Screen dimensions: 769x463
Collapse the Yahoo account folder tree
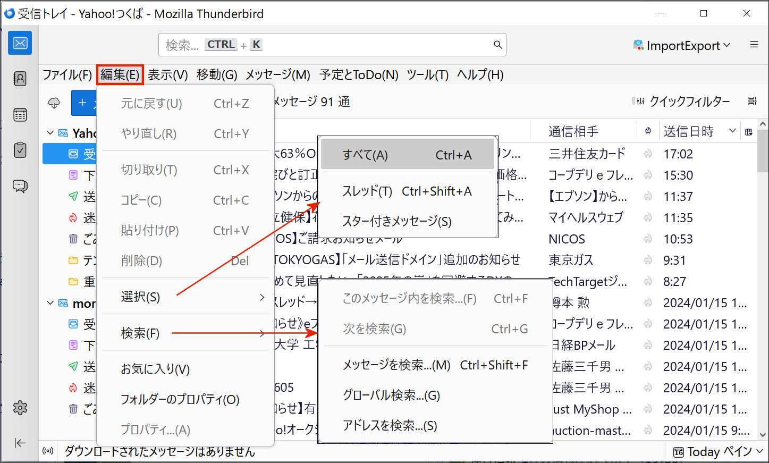50,133
